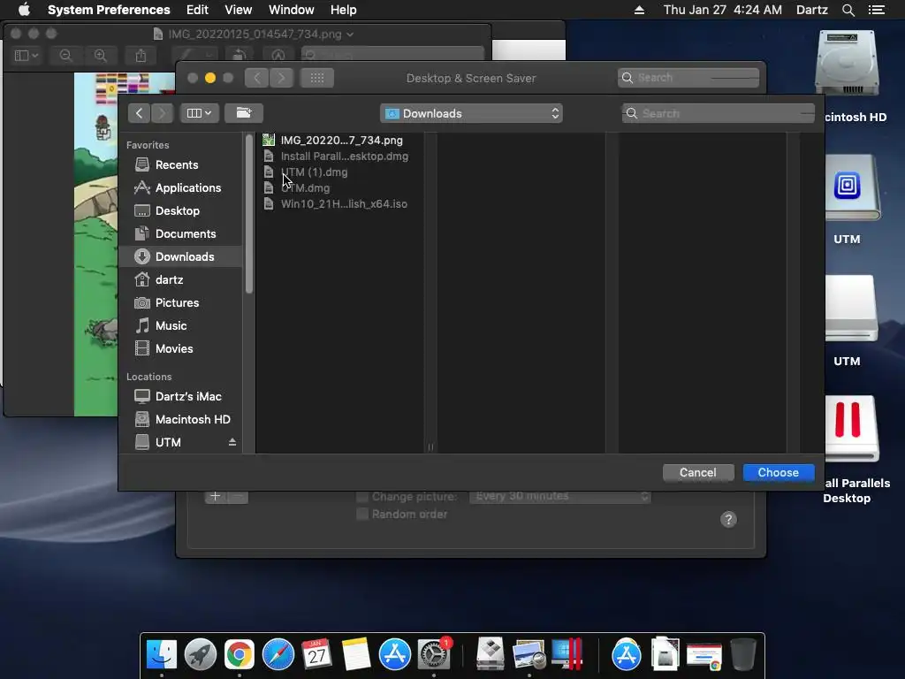This screenshot has width=905, height=679.
Task: Open Safari from the Dock
Action: [x=278, y=654]
